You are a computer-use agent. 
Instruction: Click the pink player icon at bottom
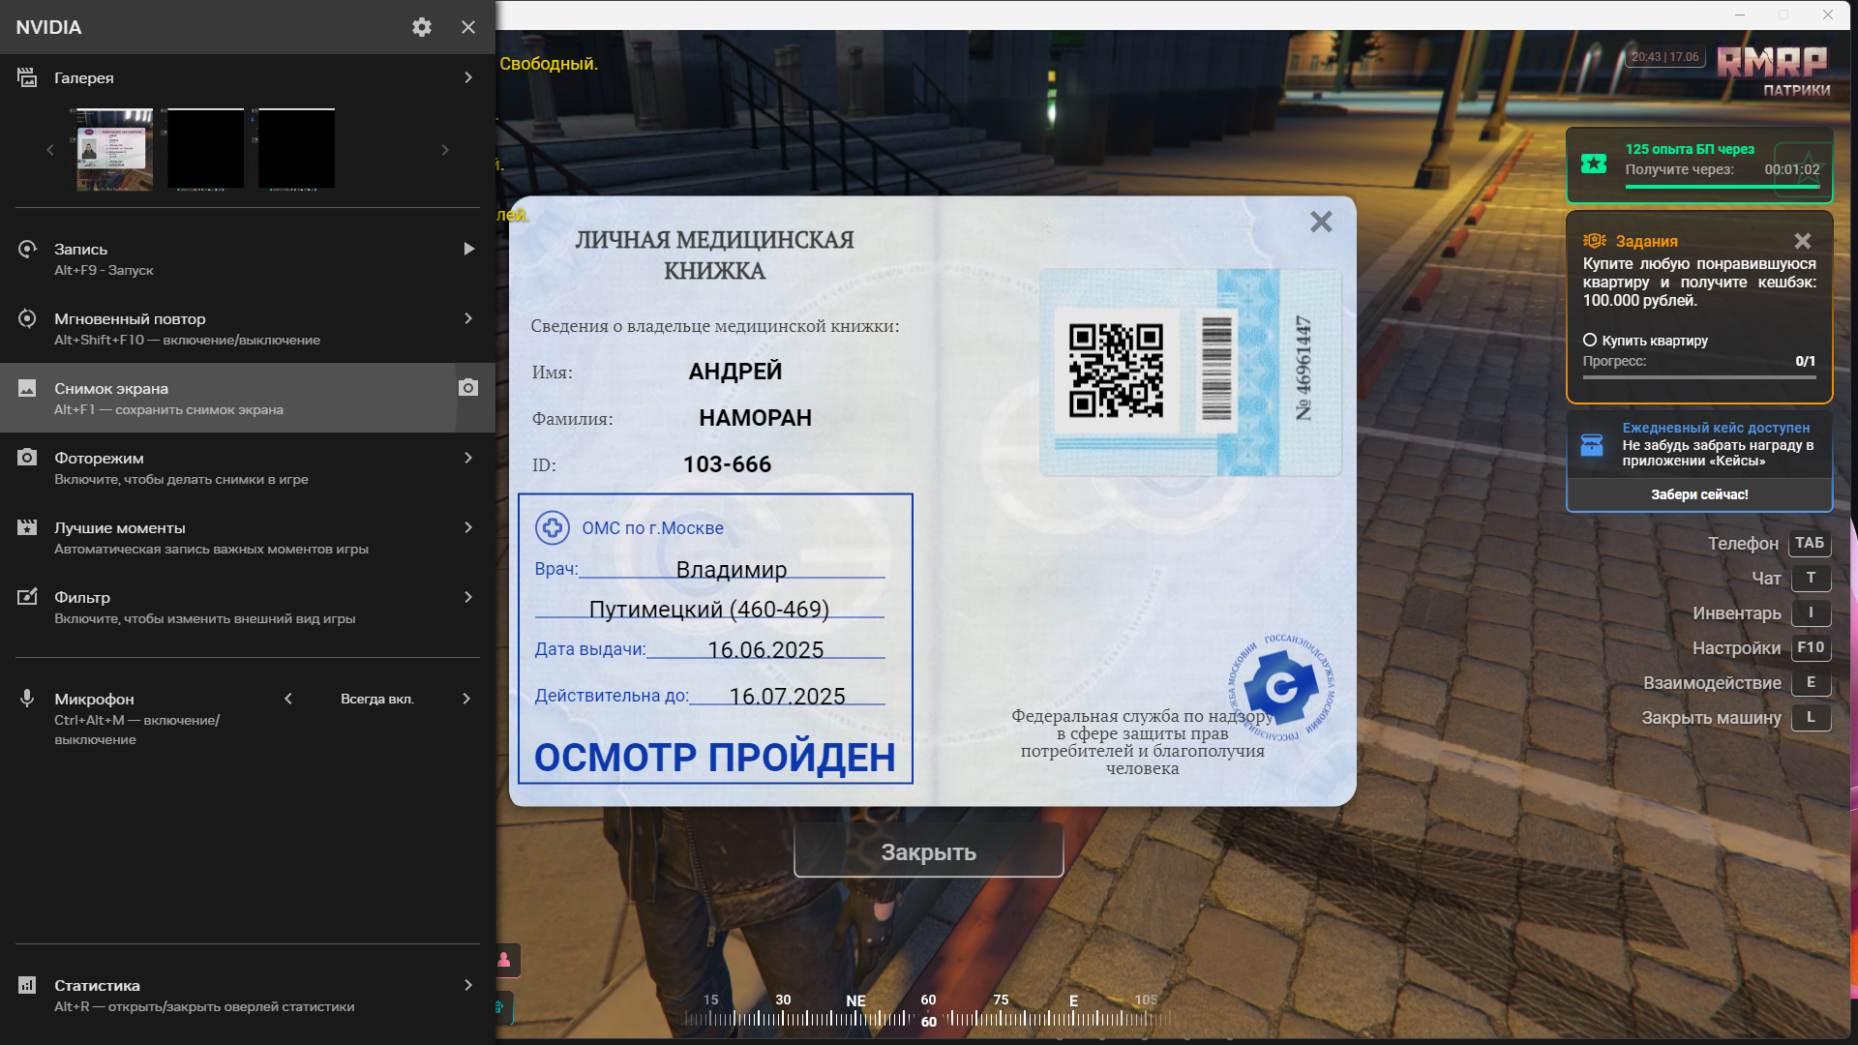pyautogui.click(x=504, y=960)
